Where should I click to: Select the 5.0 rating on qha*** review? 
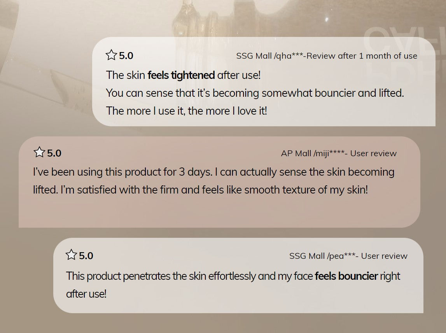tap(126, 56)
